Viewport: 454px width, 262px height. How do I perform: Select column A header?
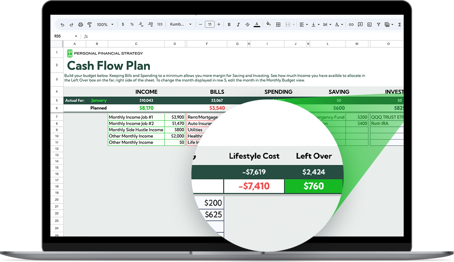click(x=75, y=44)
